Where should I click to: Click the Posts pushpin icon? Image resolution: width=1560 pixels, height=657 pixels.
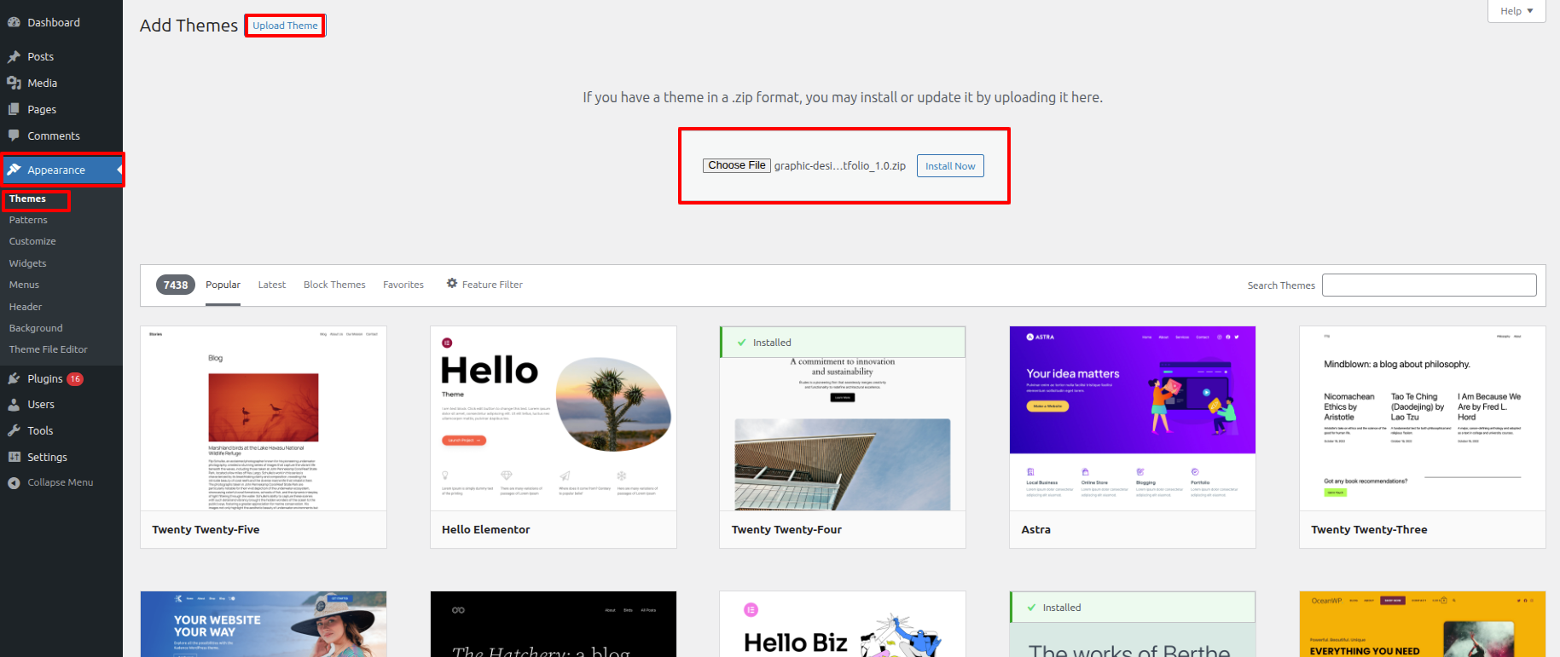(x=14, y=57)
